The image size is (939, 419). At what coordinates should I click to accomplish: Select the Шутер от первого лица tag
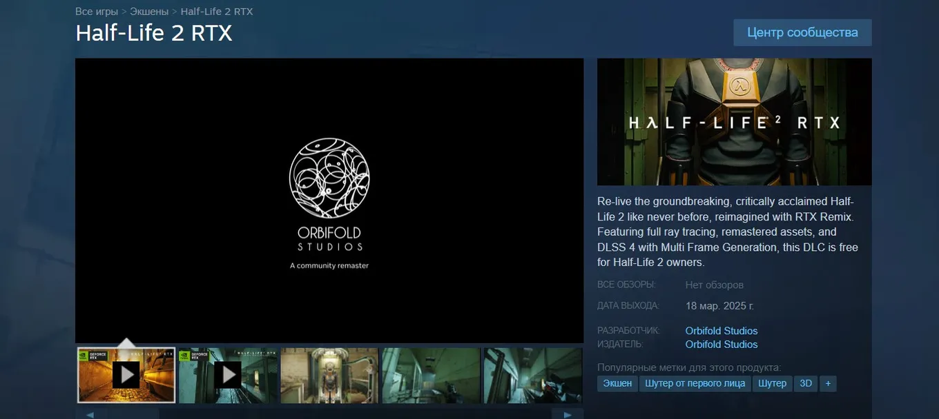tap(695, 383)
